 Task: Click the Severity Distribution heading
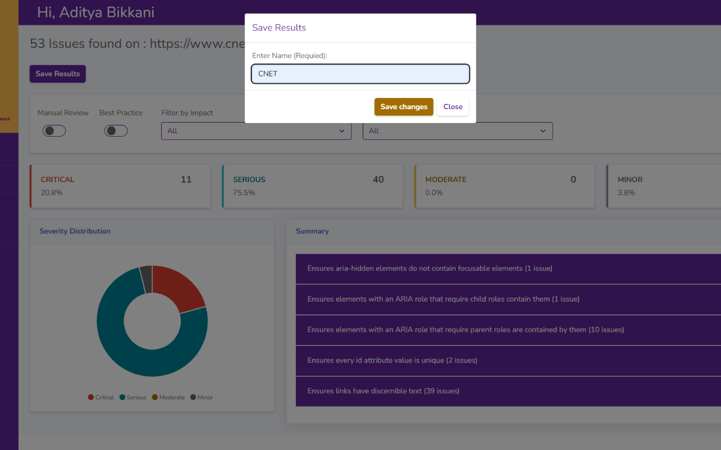(x=75, y=231)
